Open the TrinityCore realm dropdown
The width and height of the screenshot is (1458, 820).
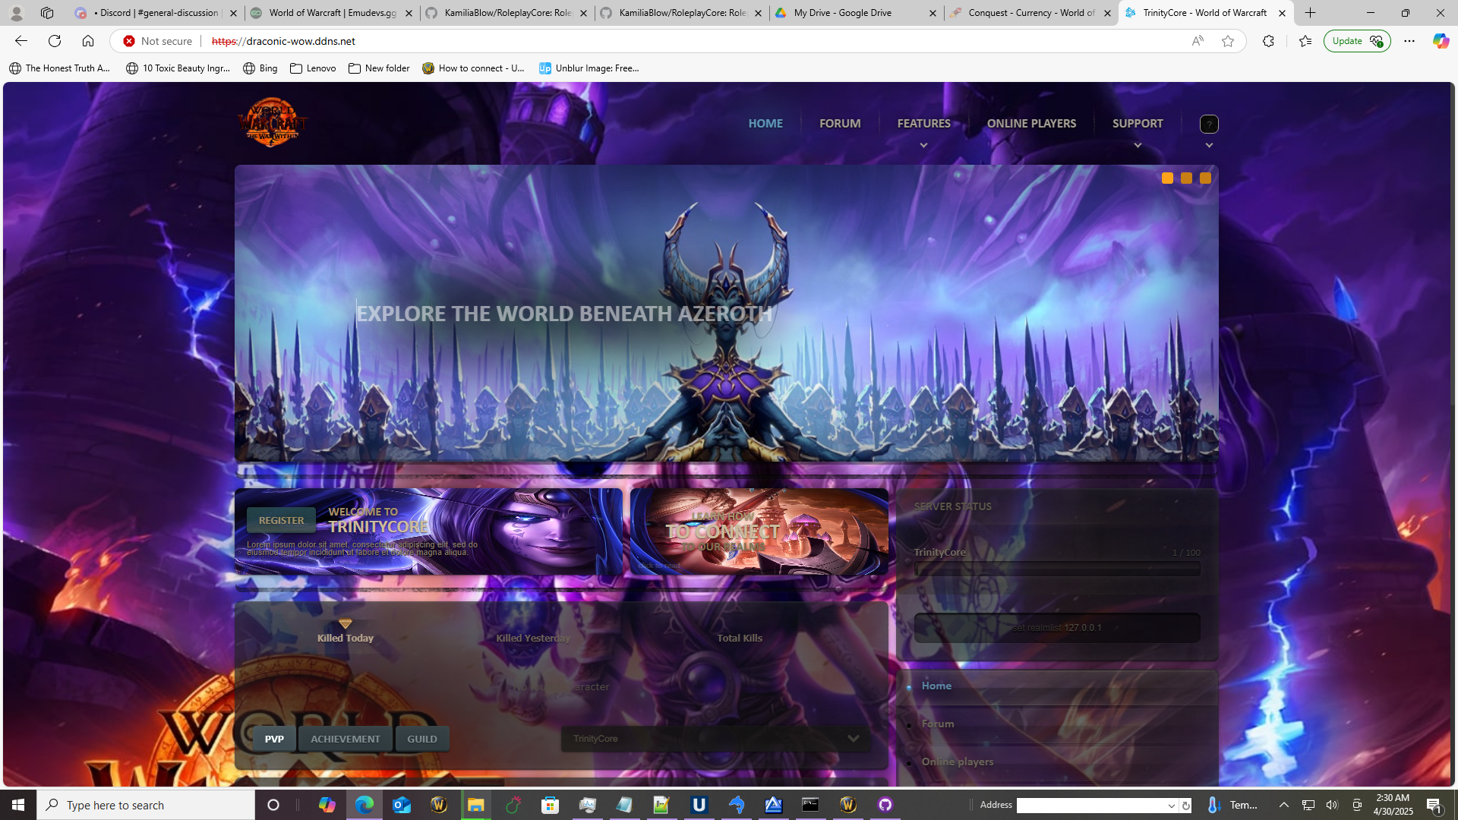click(x=716, y=739)
